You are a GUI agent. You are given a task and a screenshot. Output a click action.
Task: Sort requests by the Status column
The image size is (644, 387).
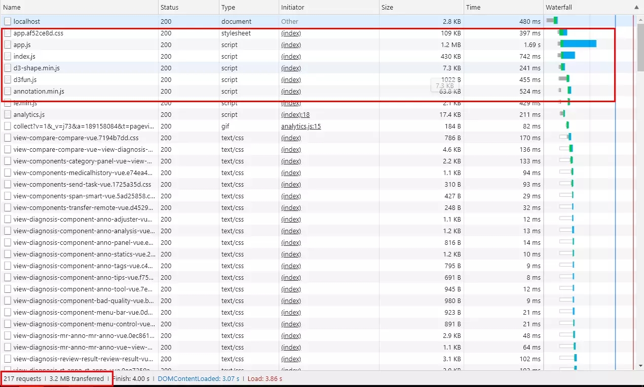pyautogui.click(x=169, y=8)
